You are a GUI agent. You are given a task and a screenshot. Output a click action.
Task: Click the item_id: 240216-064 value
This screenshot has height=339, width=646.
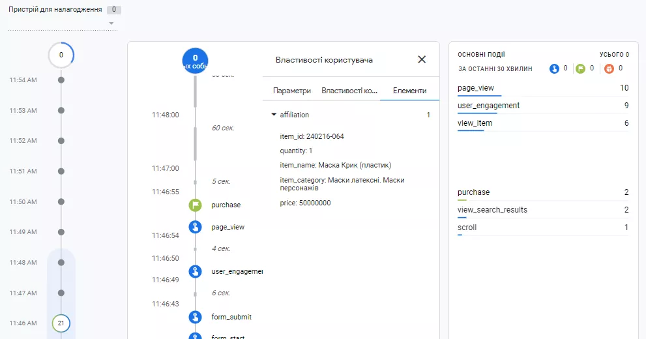[312, 136]
